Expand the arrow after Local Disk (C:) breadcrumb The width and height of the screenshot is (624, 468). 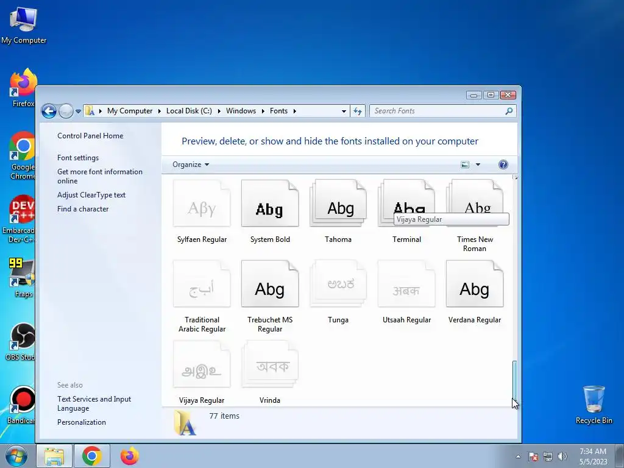pyautogui.click(x=219, y=111)
